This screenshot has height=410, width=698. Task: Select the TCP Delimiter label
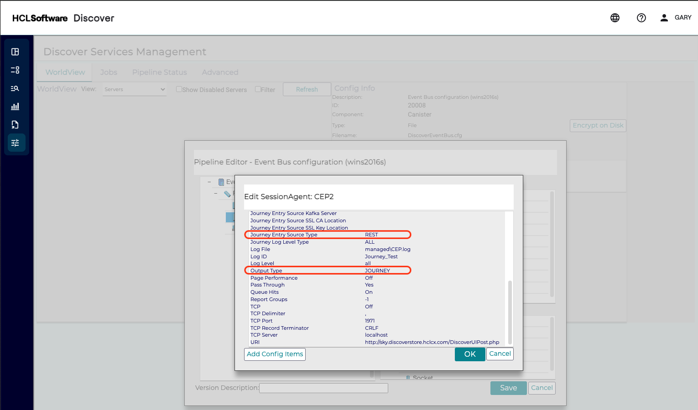[x=268, y=313]
